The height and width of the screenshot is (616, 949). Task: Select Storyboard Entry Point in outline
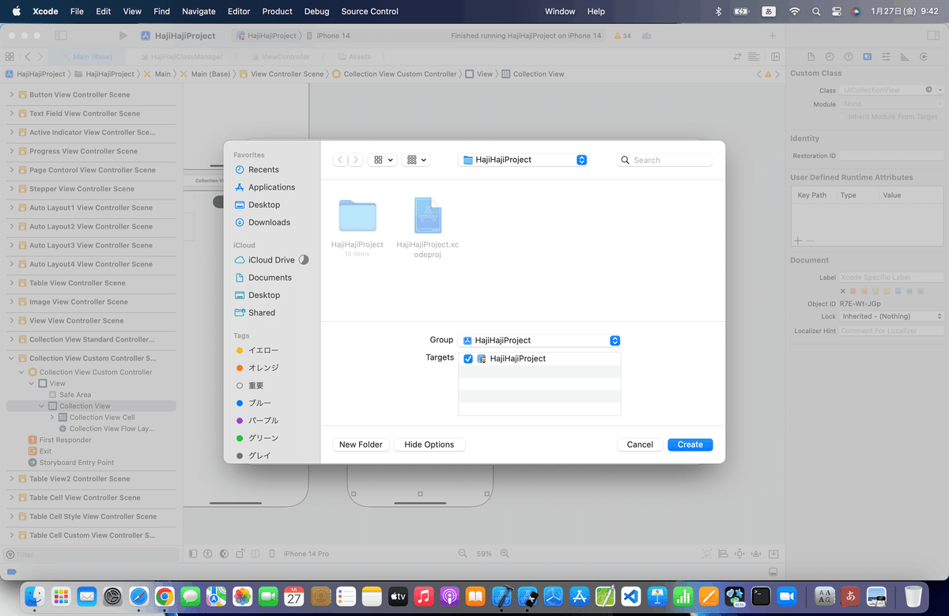(x=71, y=463)
